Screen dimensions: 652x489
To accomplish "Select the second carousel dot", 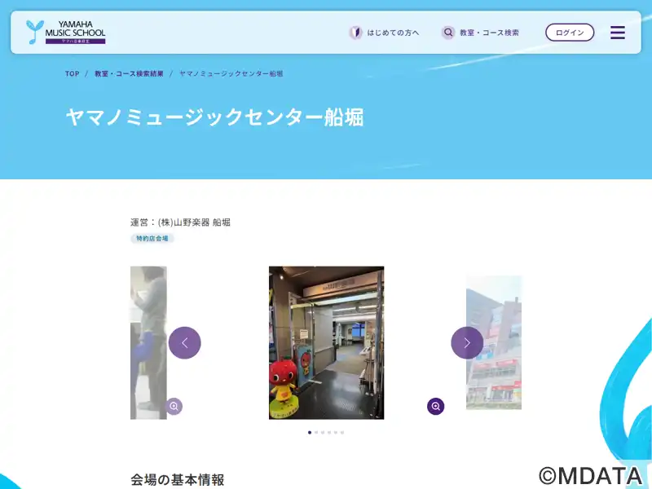I will (316, 433).
